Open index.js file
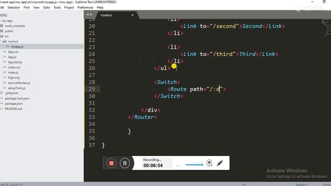This screenshot has width=331, height=186. pos(13,72)
